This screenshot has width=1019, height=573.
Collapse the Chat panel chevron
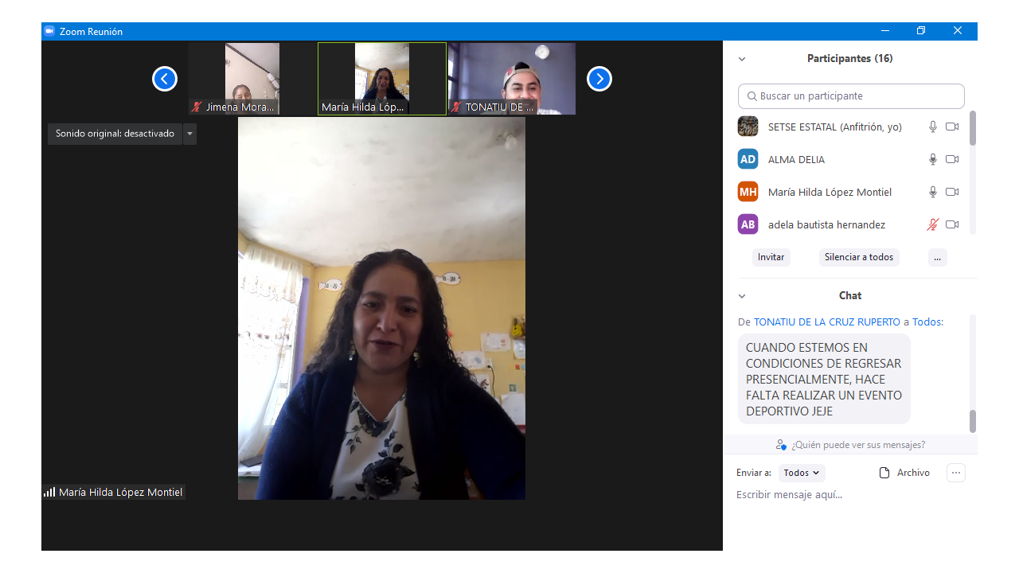[742, 296]
